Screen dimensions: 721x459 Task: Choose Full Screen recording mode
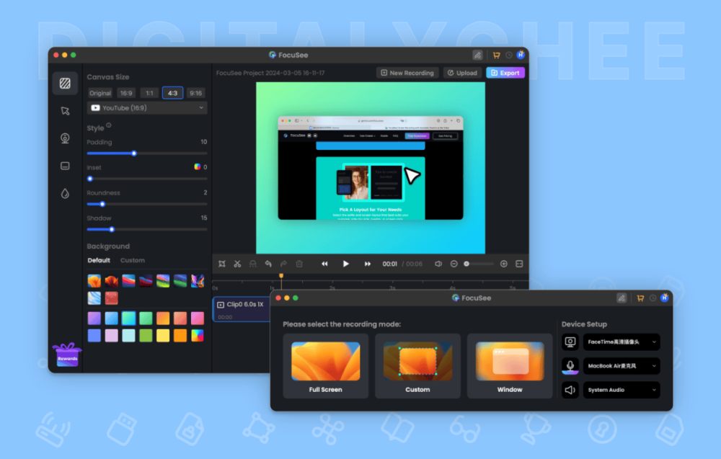coord(326,366)
